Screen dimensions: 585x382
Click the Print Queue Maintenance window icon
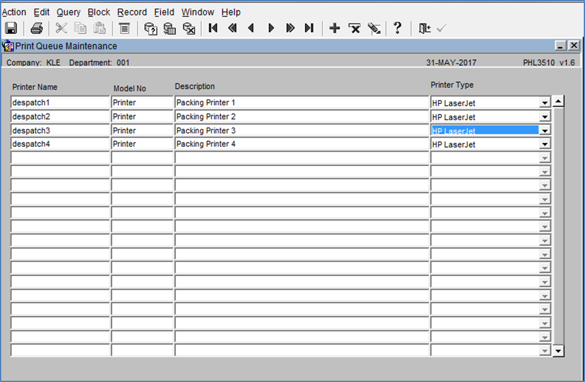point(7,46)
